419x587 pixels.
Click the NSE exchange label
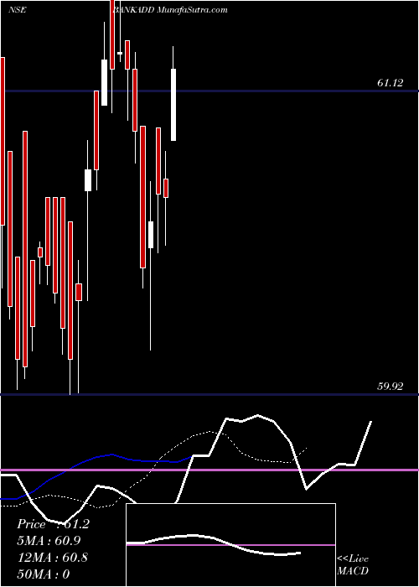(17, 10)
